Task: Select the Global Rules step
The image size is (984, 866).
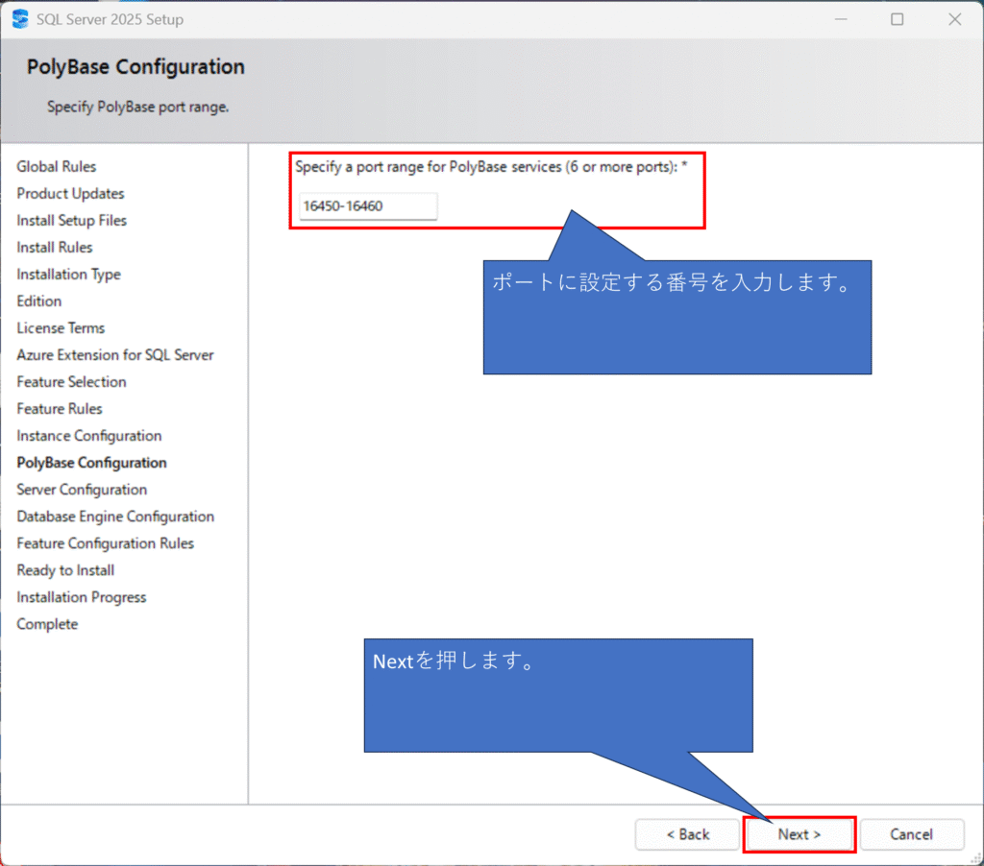Action: click(57, 167)
